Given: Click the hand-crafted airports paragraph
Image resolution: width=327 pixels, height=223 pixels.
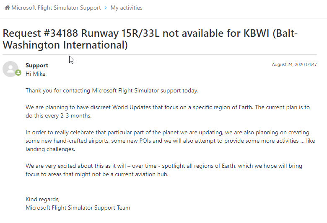Looking at the screenshot, I should 170,141.
